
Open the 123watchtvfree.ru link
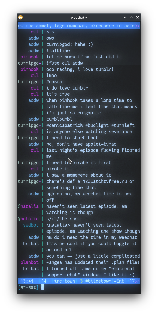coord(105,181)
